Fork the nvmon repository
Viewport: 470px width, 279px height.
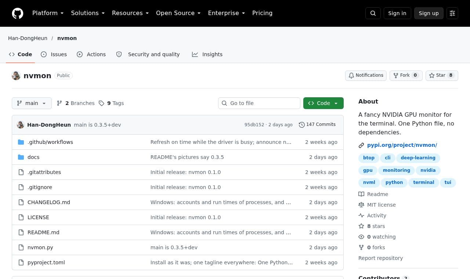click(406, 75)
